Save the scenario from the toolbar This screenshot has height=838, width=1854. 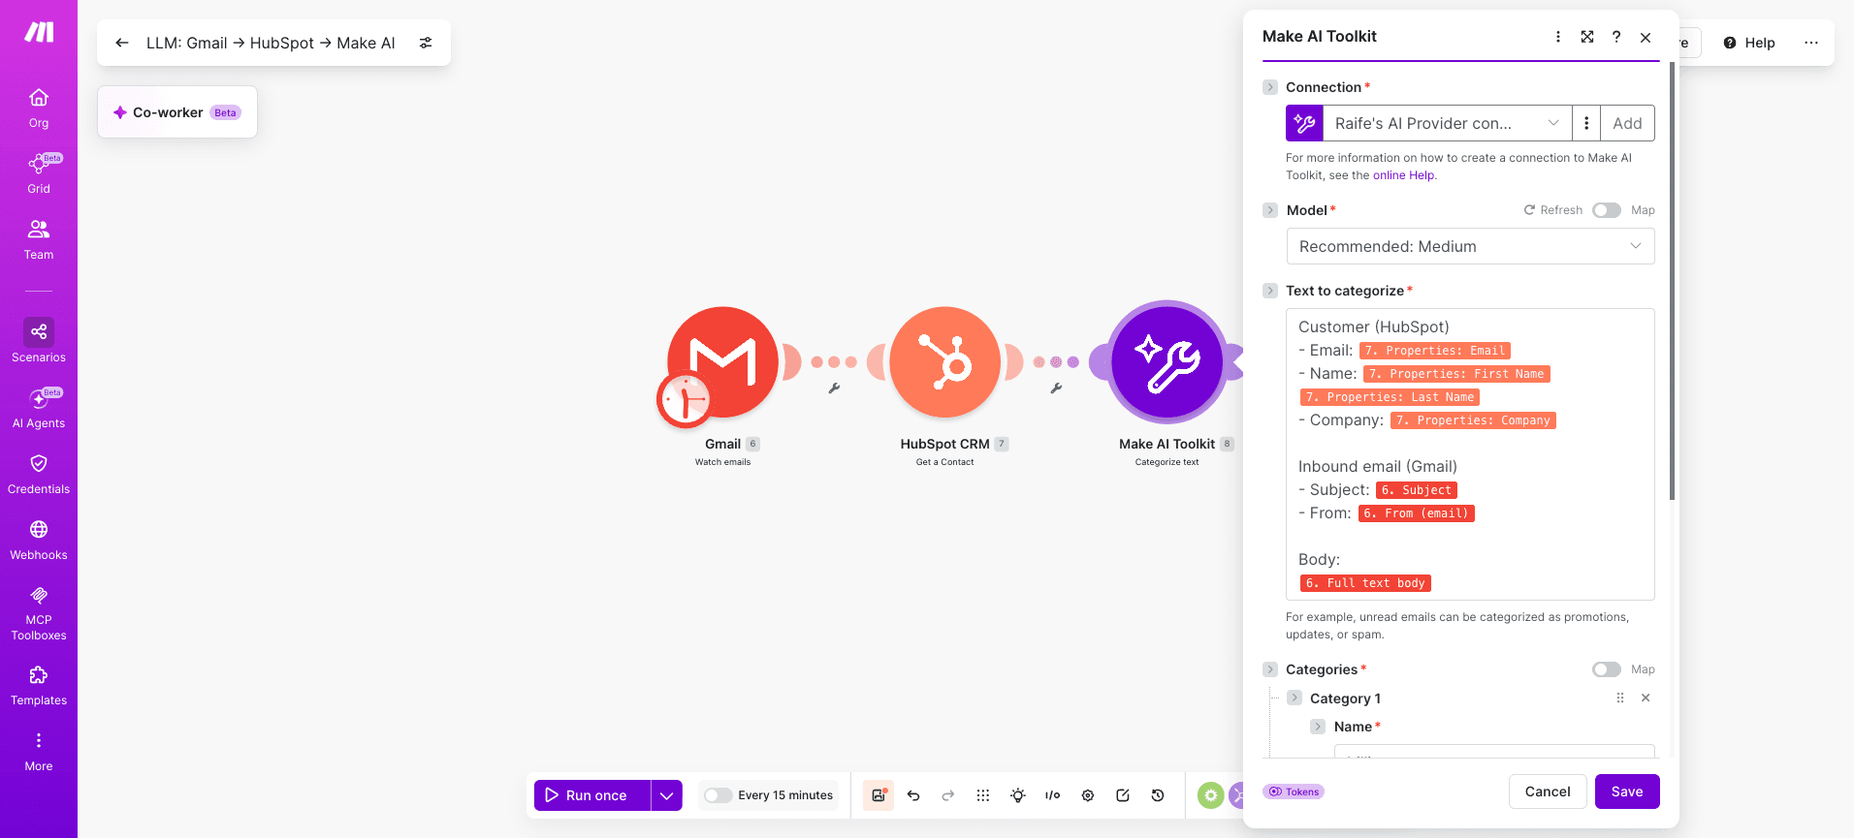[879, 795]
